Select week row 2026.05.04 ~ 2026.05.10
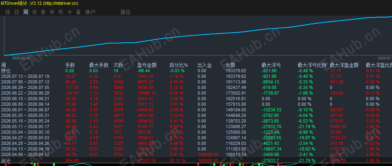The width and height of the screenshot is (392, 166). (x=25, y=132)
